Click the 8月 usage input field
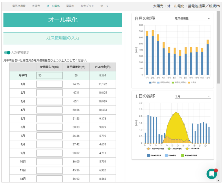The width and height of the screenshot is (223, 184). [x=49, y=144]
